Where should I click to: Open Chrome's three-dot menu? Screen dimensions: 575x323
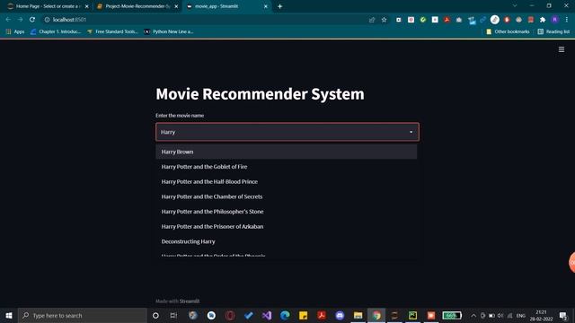(x=567, y=20)
